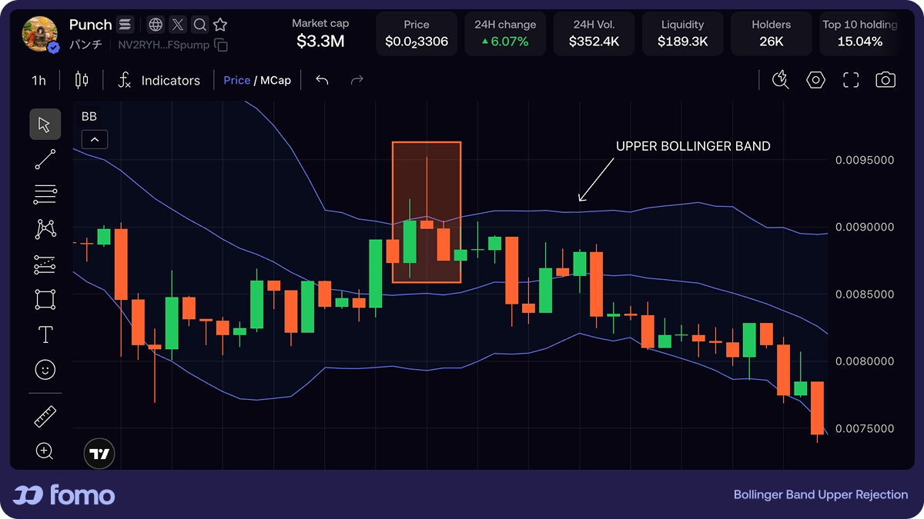
Task: Select the ruler measure tool
Action: point(45,417)
